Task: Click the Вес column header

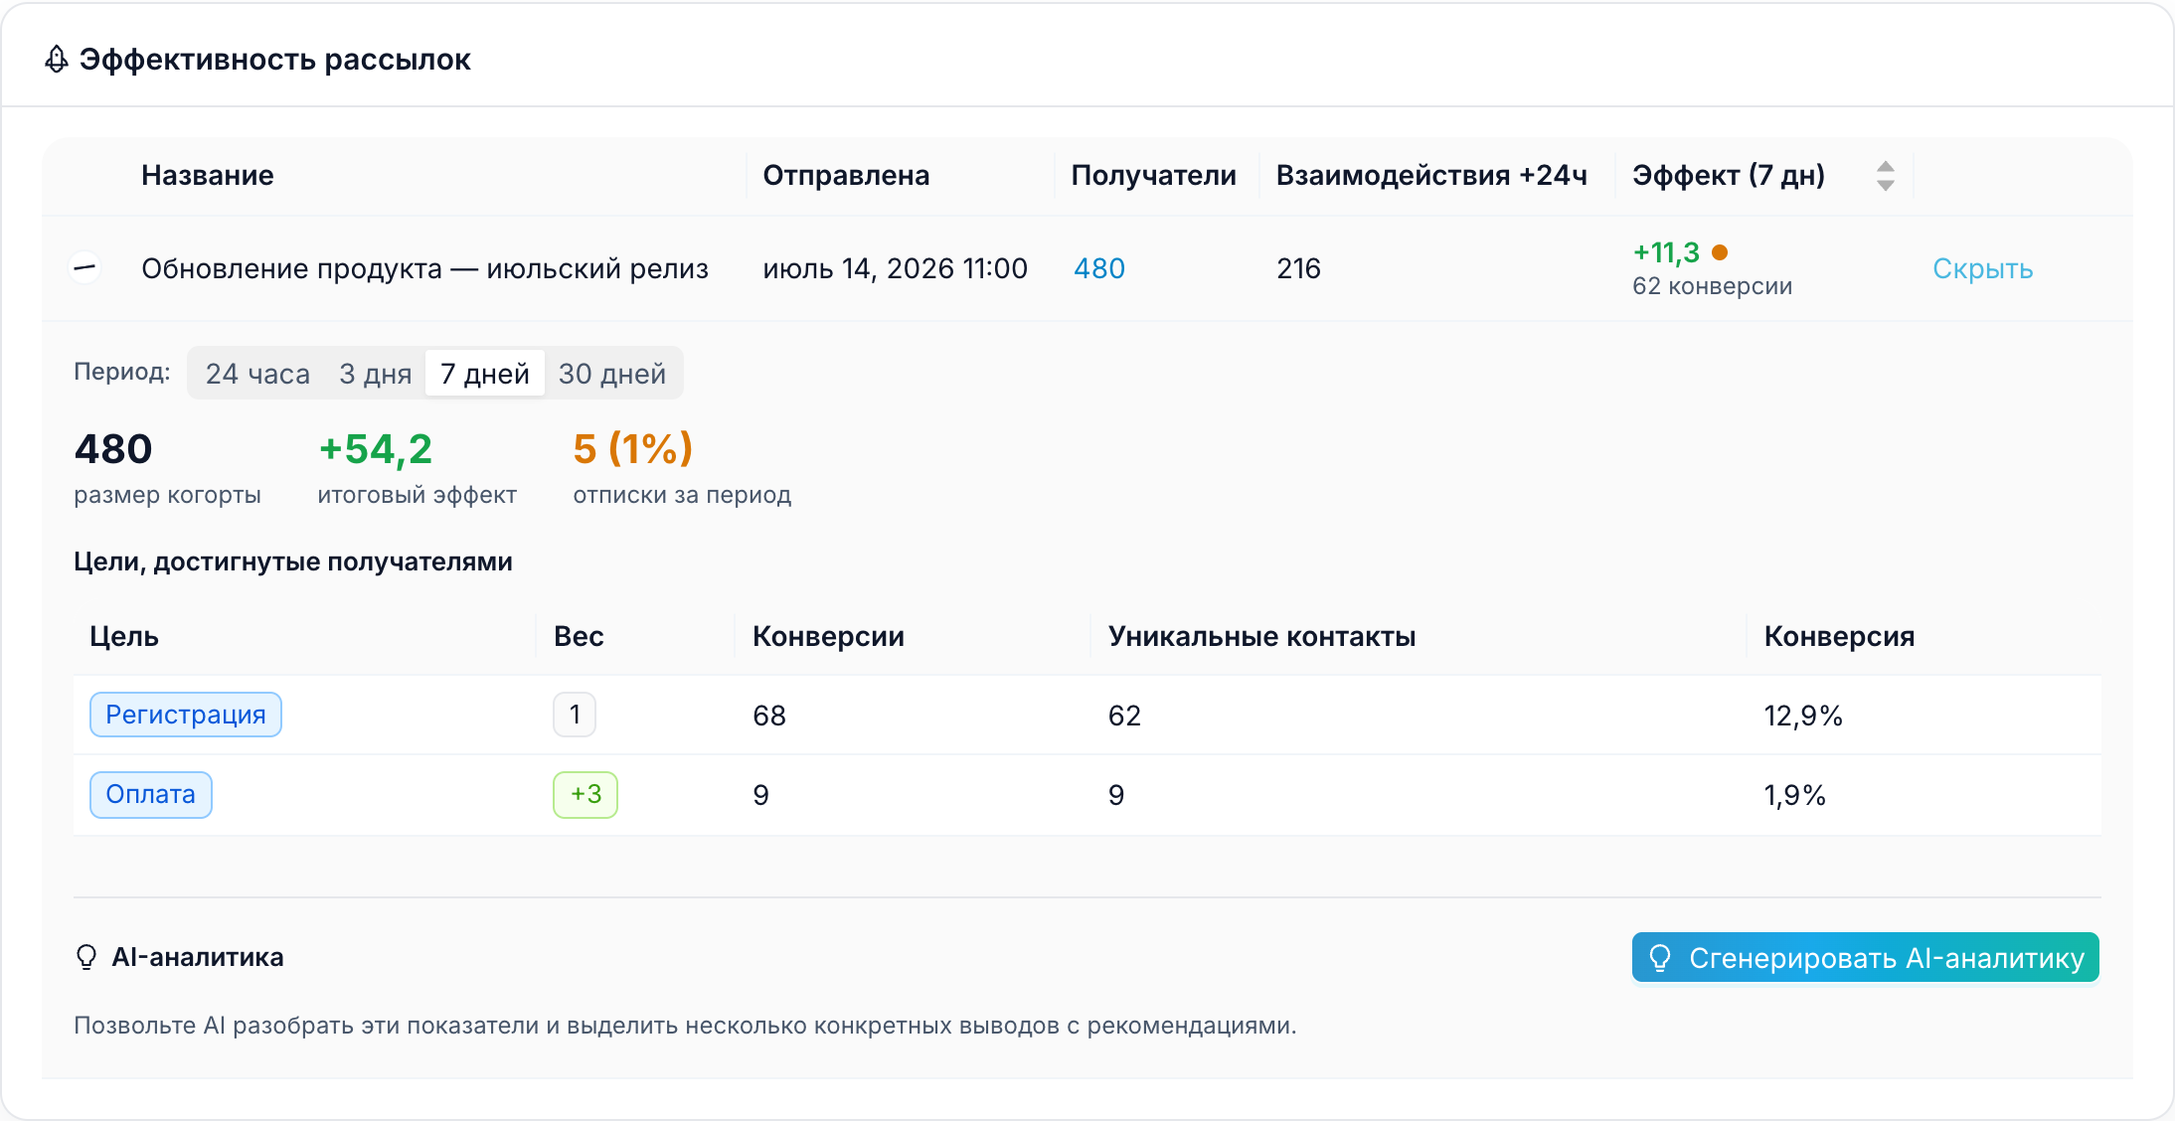Action: pos(579,636)
